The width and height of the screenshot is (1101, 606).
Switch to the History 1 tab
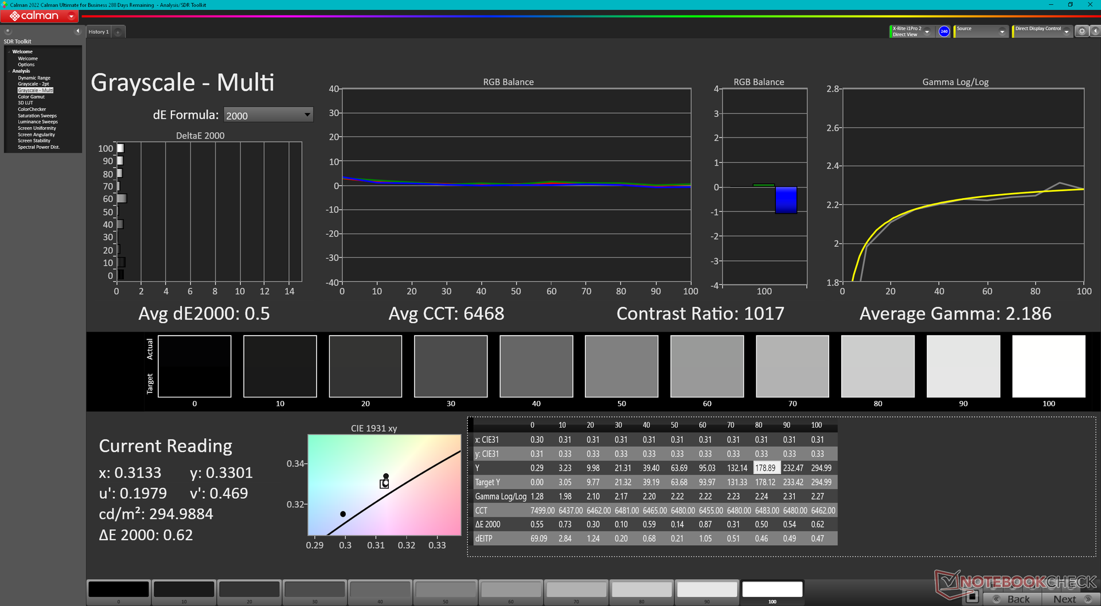point(98,32)
